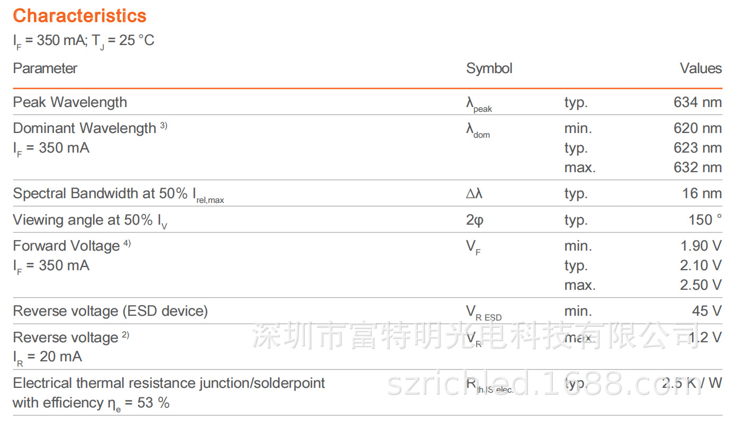
Task: Open footnote 3 beside Dominant Wavelength
Action: [x=164, y=126]
